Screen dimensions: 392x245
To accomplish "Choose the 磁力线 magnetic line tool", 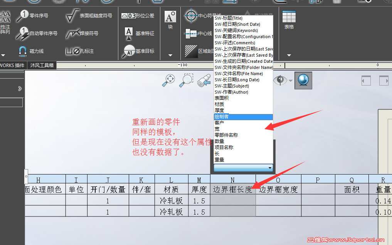I will [x=31, y=51].
